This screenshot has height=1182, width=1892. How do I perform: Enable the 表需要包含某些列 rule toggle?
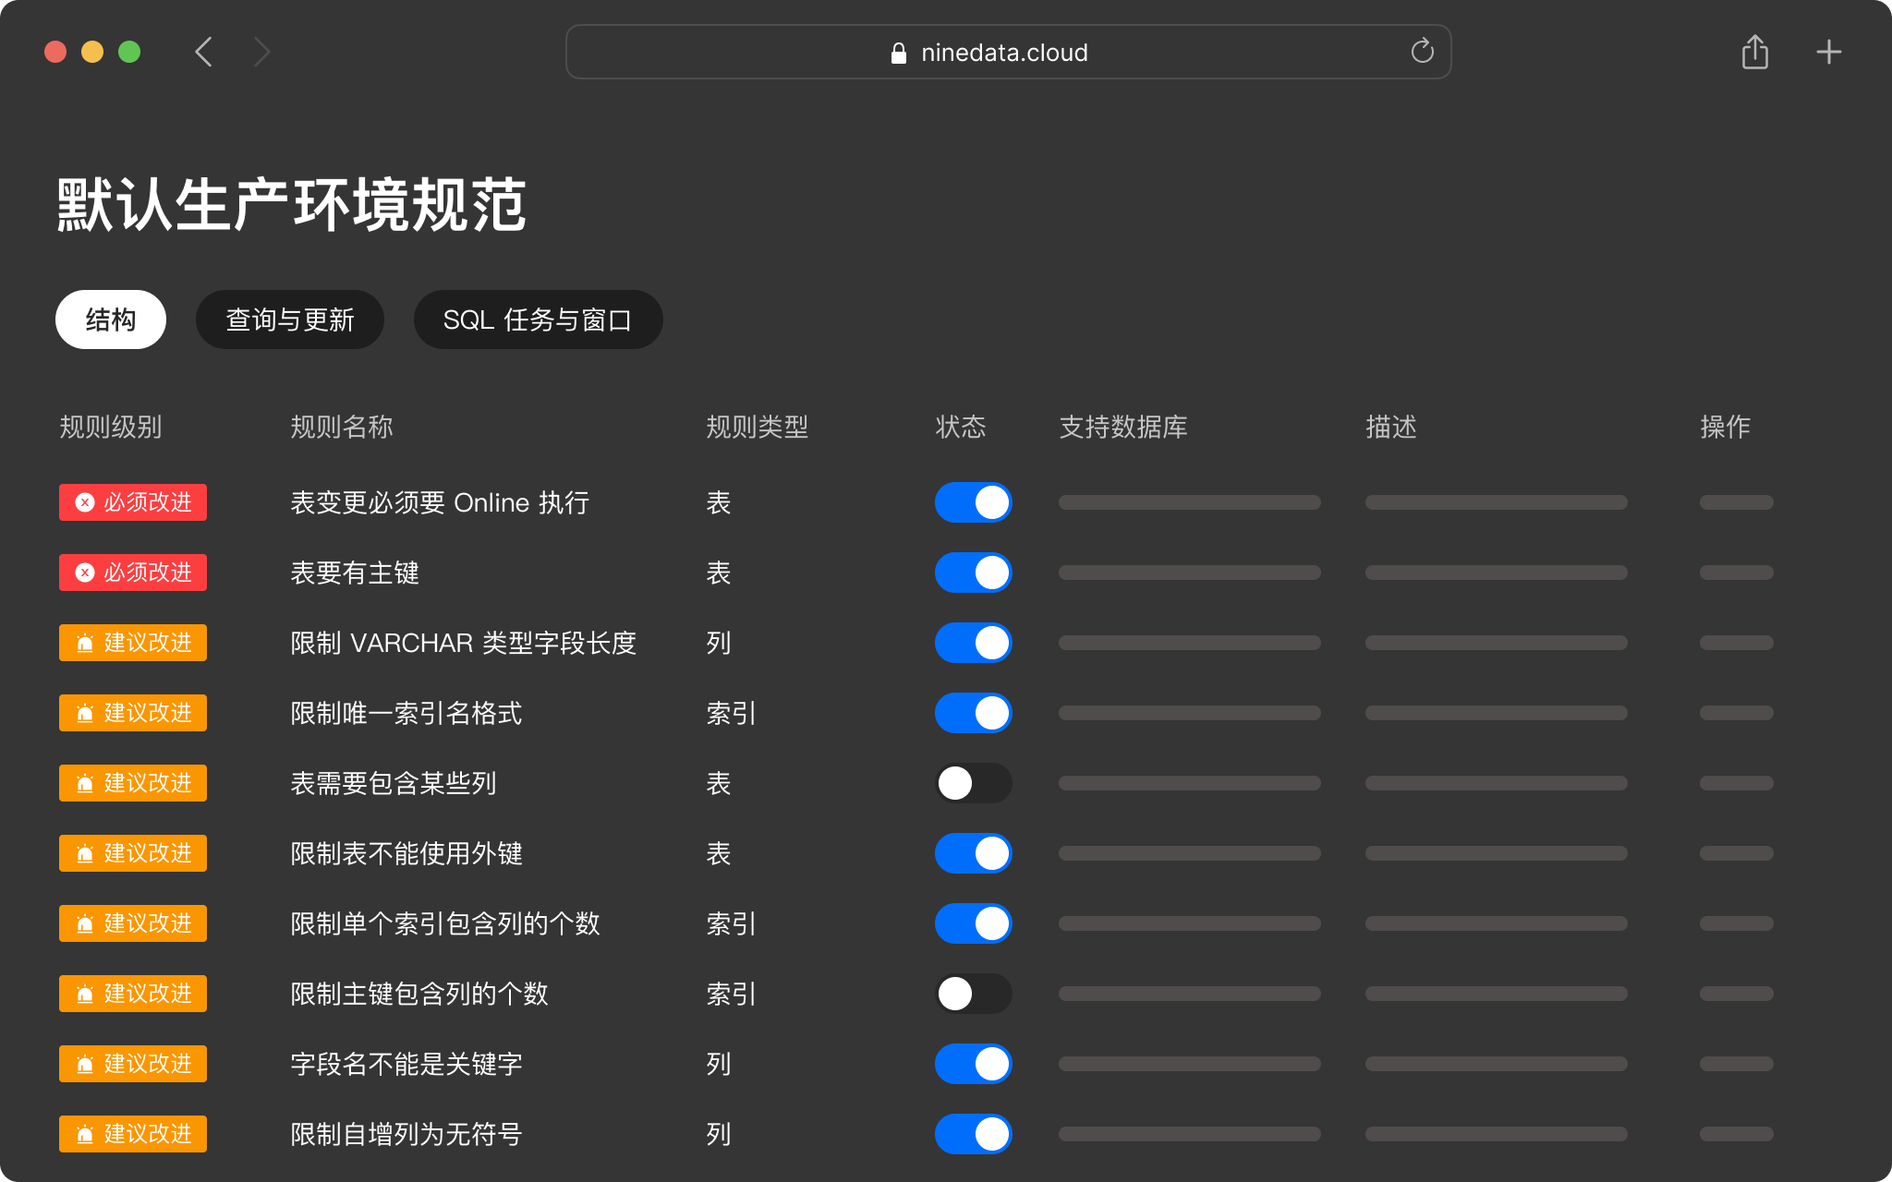(x=973, y=783)
